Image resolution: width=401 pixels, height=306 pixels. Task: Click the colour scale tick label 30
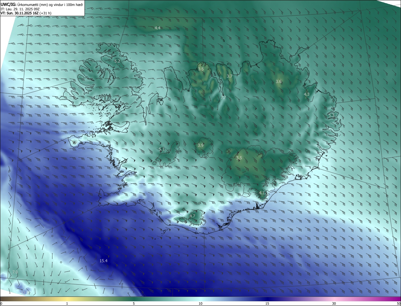coord(334,303)
